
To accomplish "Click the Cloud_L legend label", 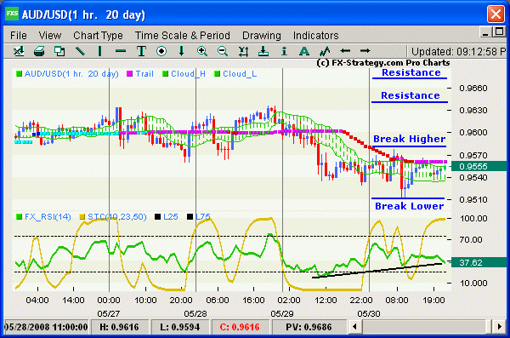I will [x=240, y=74].
